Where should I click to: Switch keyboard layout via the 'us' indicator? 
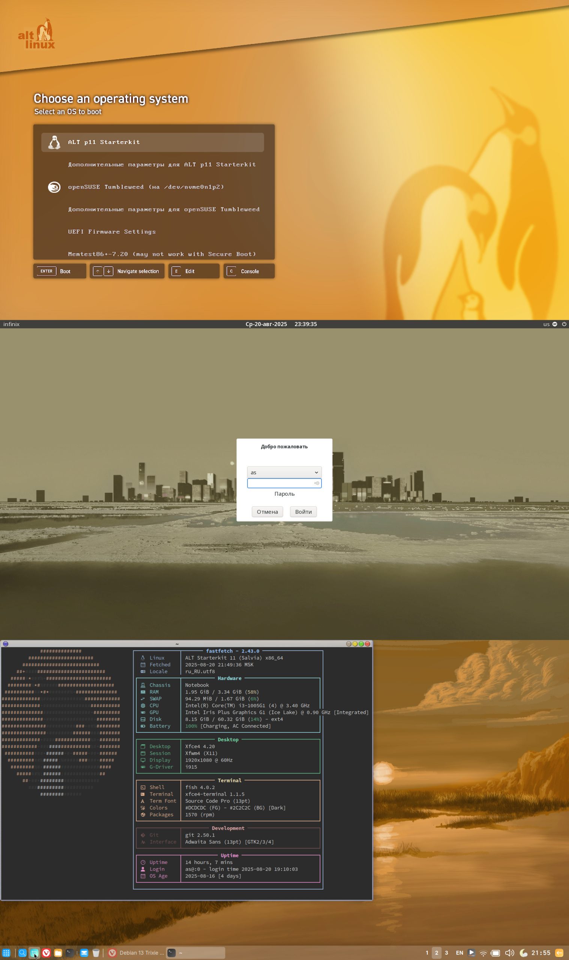click(546, 324)
